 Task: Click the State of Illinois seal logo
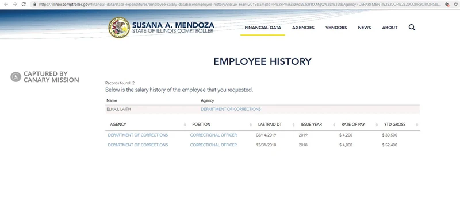point(119,28)
